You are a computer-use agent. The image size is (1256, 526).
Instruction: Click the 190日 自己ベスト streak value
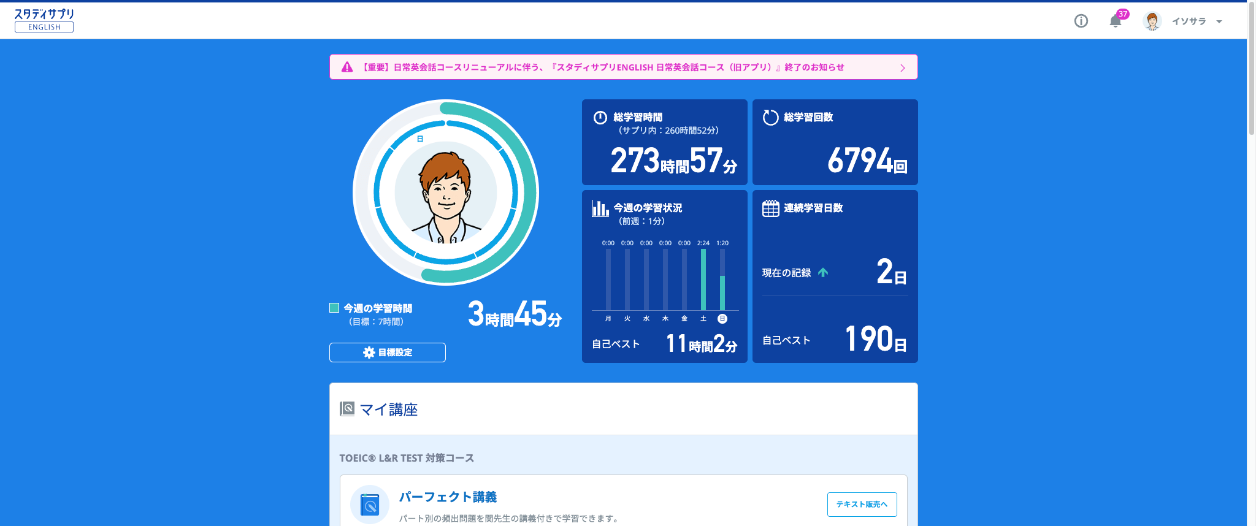pos(876,339)
